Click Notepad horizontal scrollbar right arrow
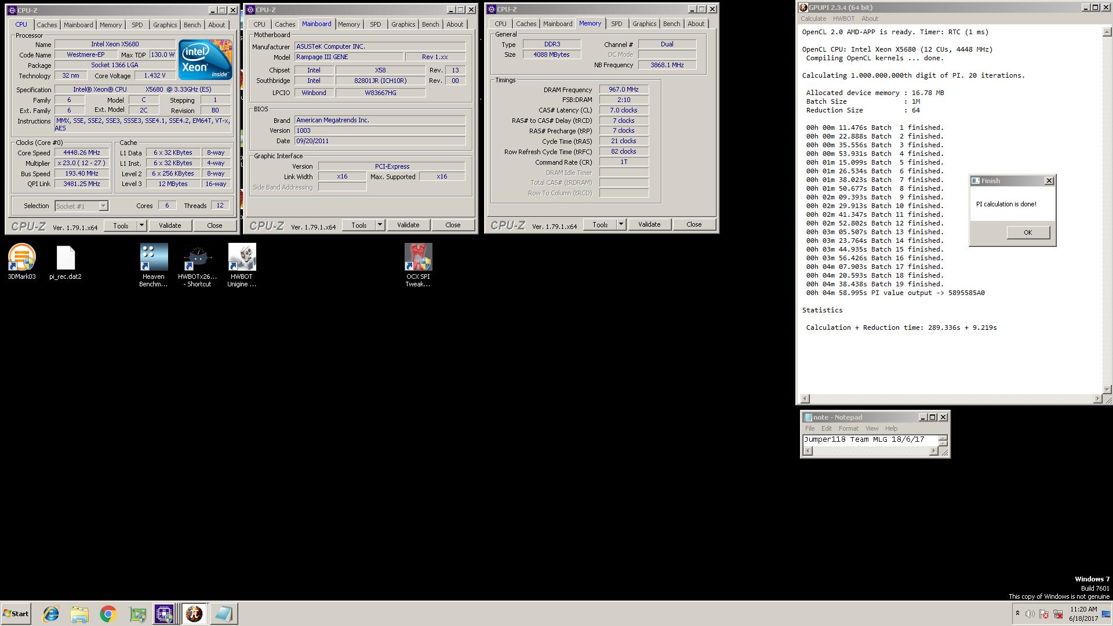This screenshot has width=1113, height=626. pyautogui.click(x=933, y=451)
